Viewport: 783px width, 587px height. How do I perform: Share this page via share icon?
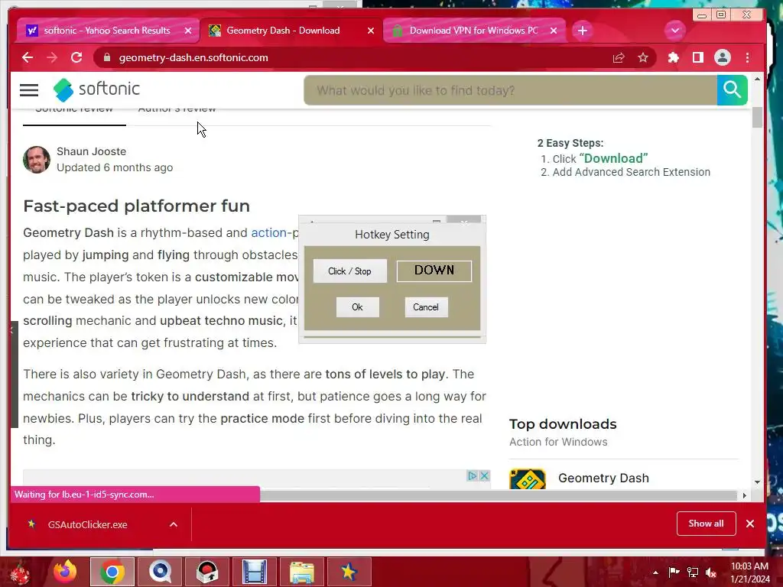tap(619, 58)
